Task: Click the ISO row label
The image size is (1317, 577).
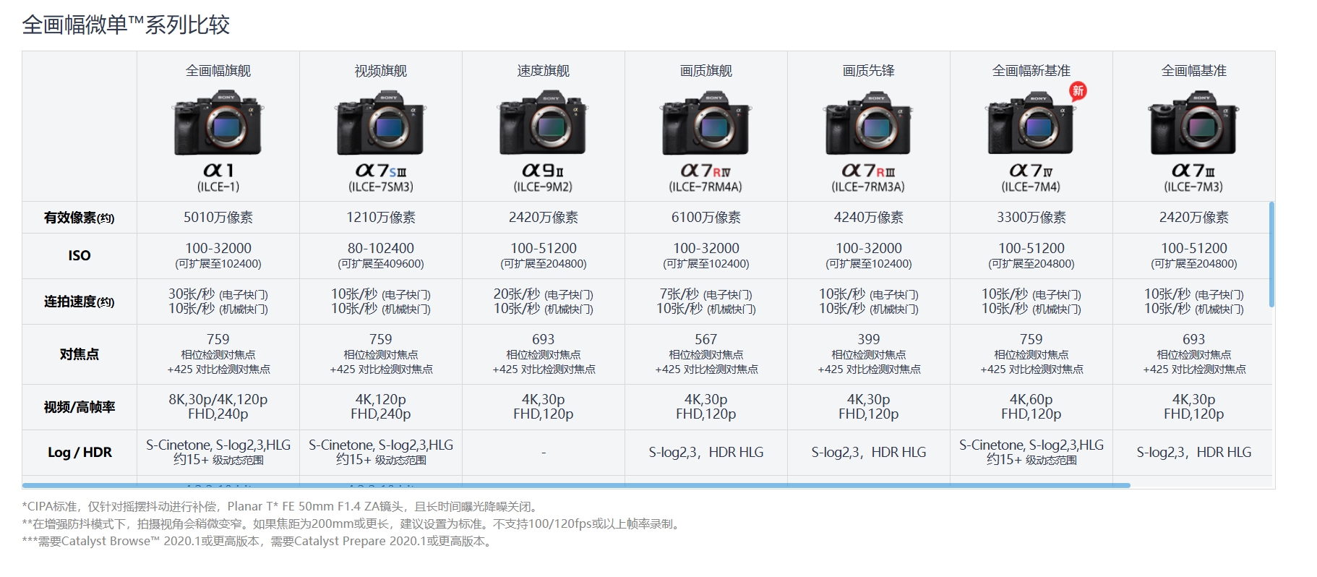Action: click(x=80, y=255)
